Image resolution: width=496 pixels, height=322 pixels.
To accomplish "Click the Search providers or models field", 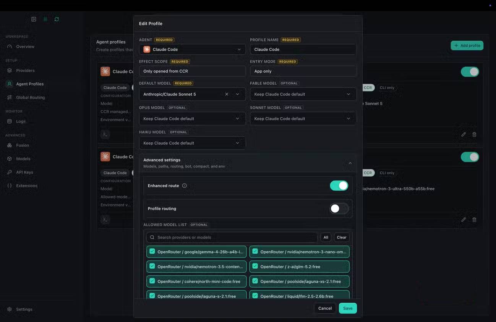I will [x=232, y=237].
